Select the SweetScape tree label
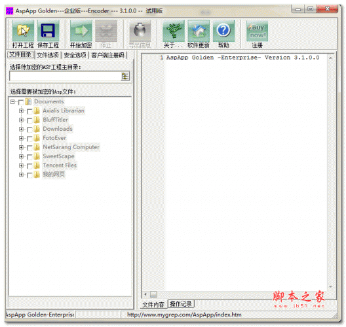 [58, 156]
